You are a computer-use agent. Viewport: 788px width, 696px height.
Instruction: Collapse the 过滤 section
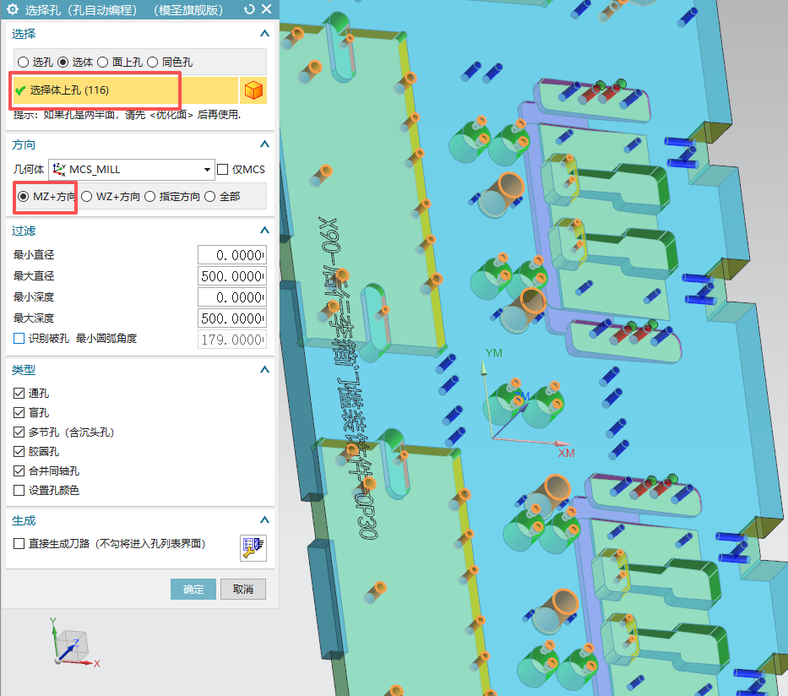click(264, 230)
